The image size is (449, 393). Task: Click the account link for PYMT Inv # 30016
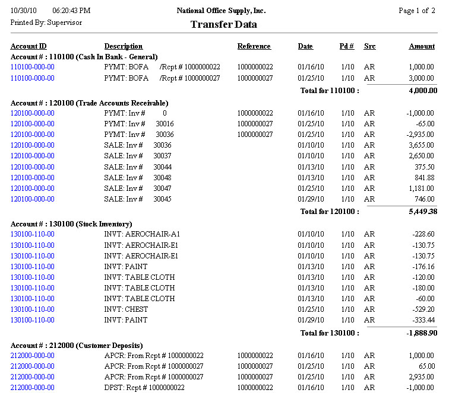33,124
